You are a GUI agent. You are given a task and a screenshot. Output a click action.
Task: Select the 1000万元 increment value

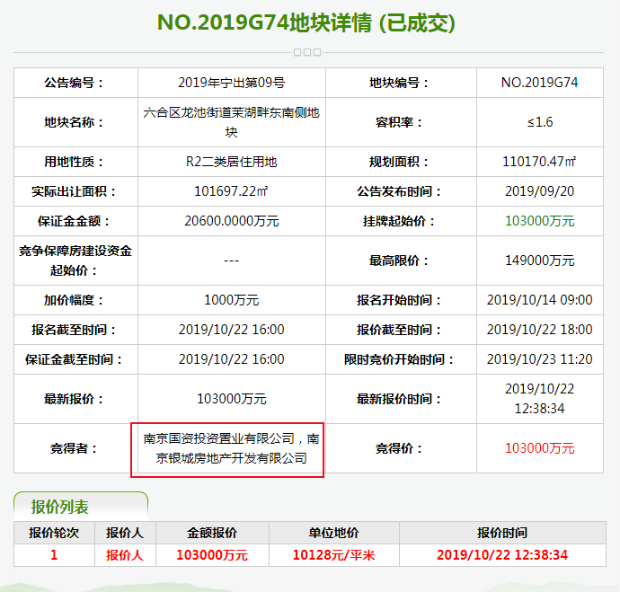(x=231, y=300)
